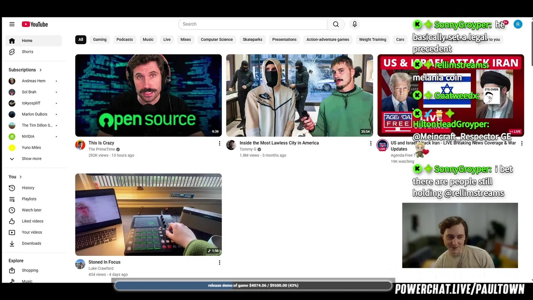The image size is (533, 300).
Task: Select the Presentations filter chip
Action: click(x=284, y=40)
